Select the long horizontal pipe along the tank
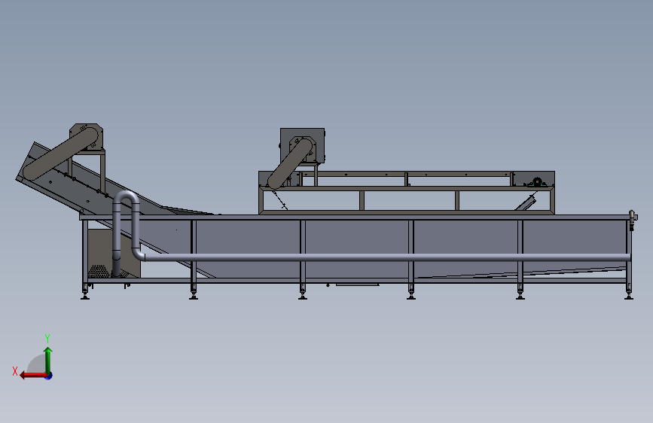Screen dimensions: 653x423 click(387, 257)
